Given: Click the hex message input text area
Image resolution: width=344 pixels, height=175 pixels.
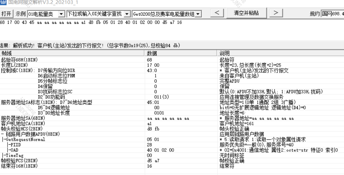Looking at the screenshot, I should [172, 30].
